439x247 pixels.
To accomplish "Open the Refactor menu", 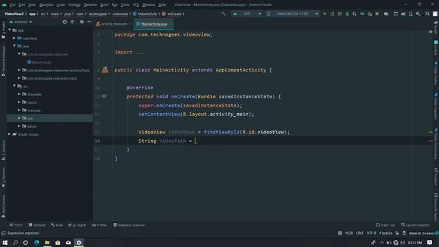I will pos(91,5).
